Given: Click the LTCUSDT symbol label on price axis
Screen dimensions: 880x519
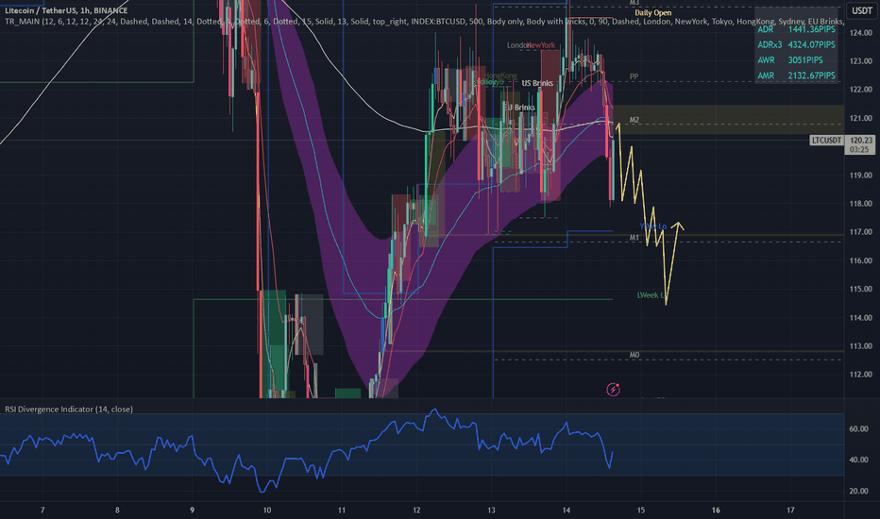Looking at the screenshot, I should tap(826, 141).
